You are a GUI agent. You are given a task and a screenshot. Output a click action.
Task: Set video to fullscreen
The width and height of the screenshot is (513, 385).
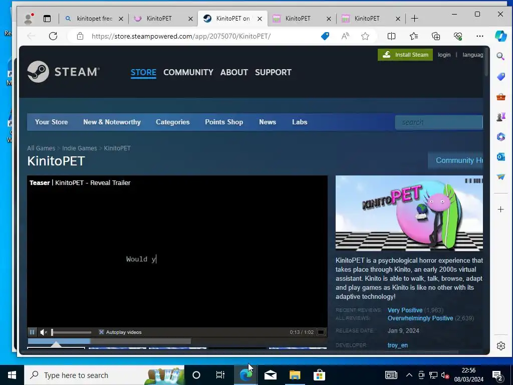[x=321, y=332]
